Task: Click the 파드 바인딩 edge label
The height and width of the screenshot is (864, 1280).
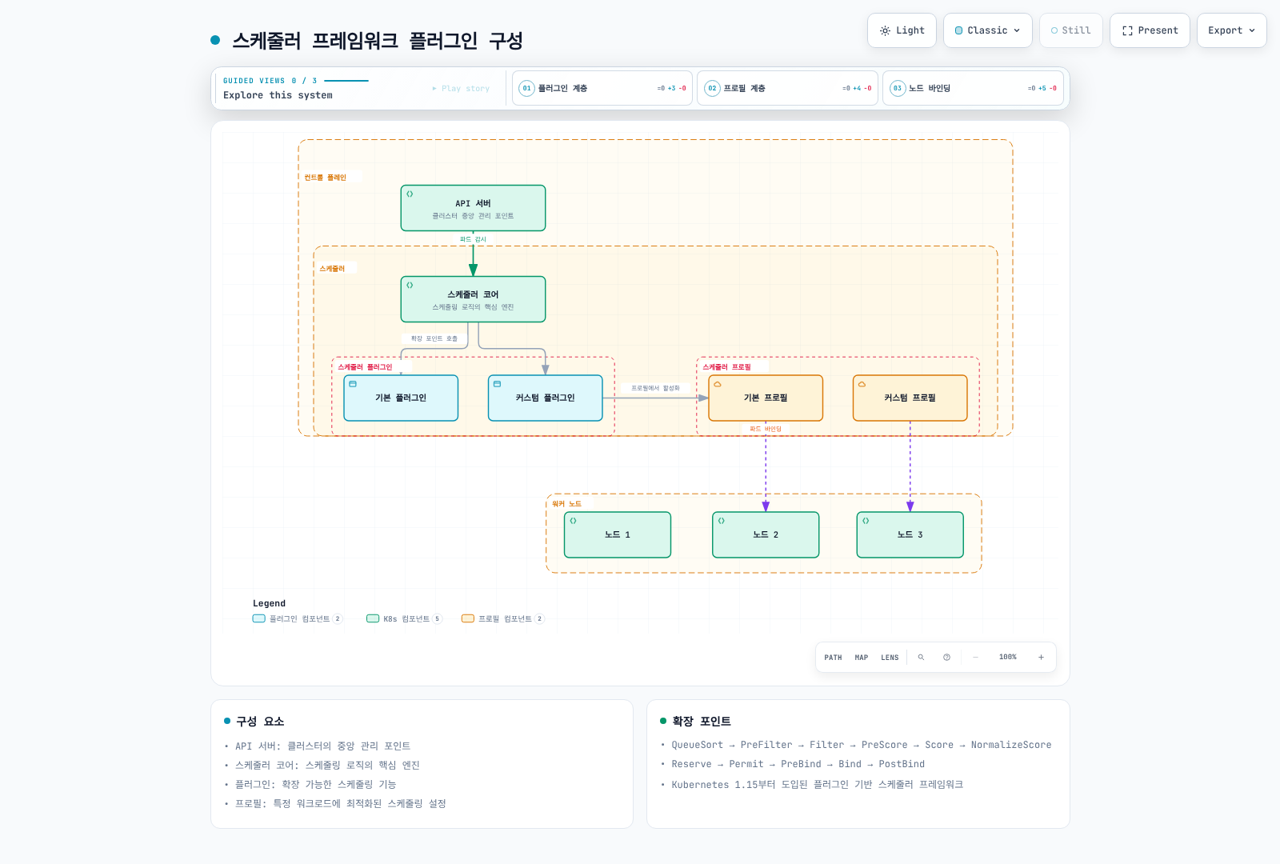Action: (x=766, y=429)
